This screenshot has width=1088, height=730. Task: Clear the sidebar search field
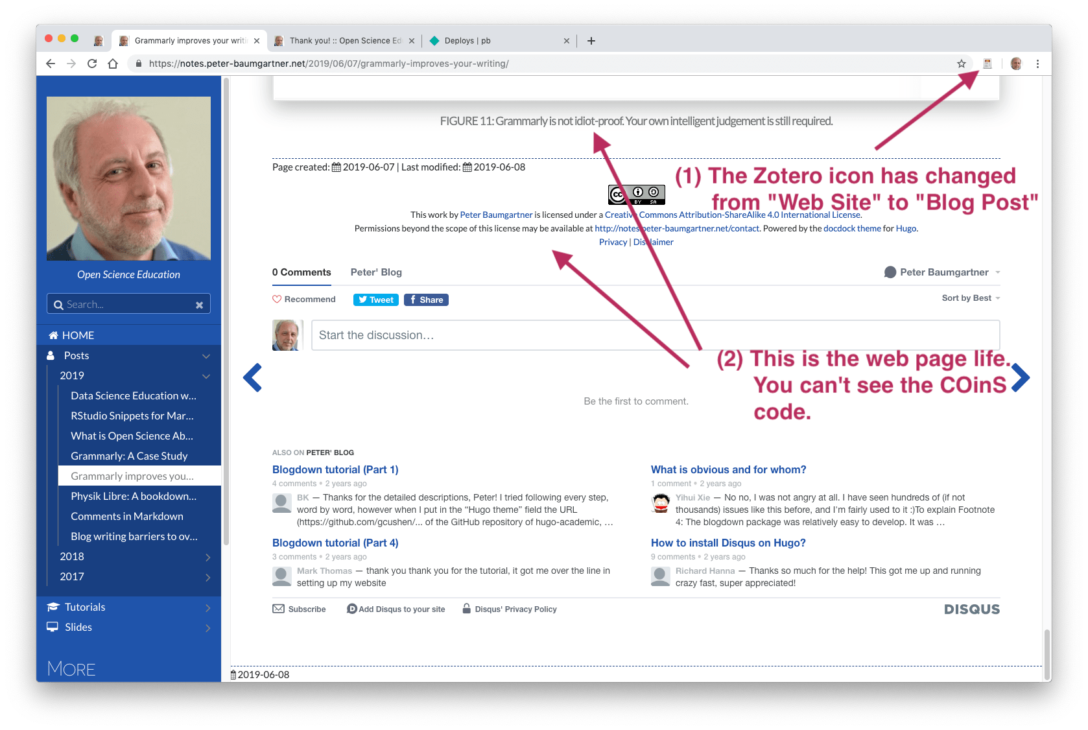click(x=199, y=303)
